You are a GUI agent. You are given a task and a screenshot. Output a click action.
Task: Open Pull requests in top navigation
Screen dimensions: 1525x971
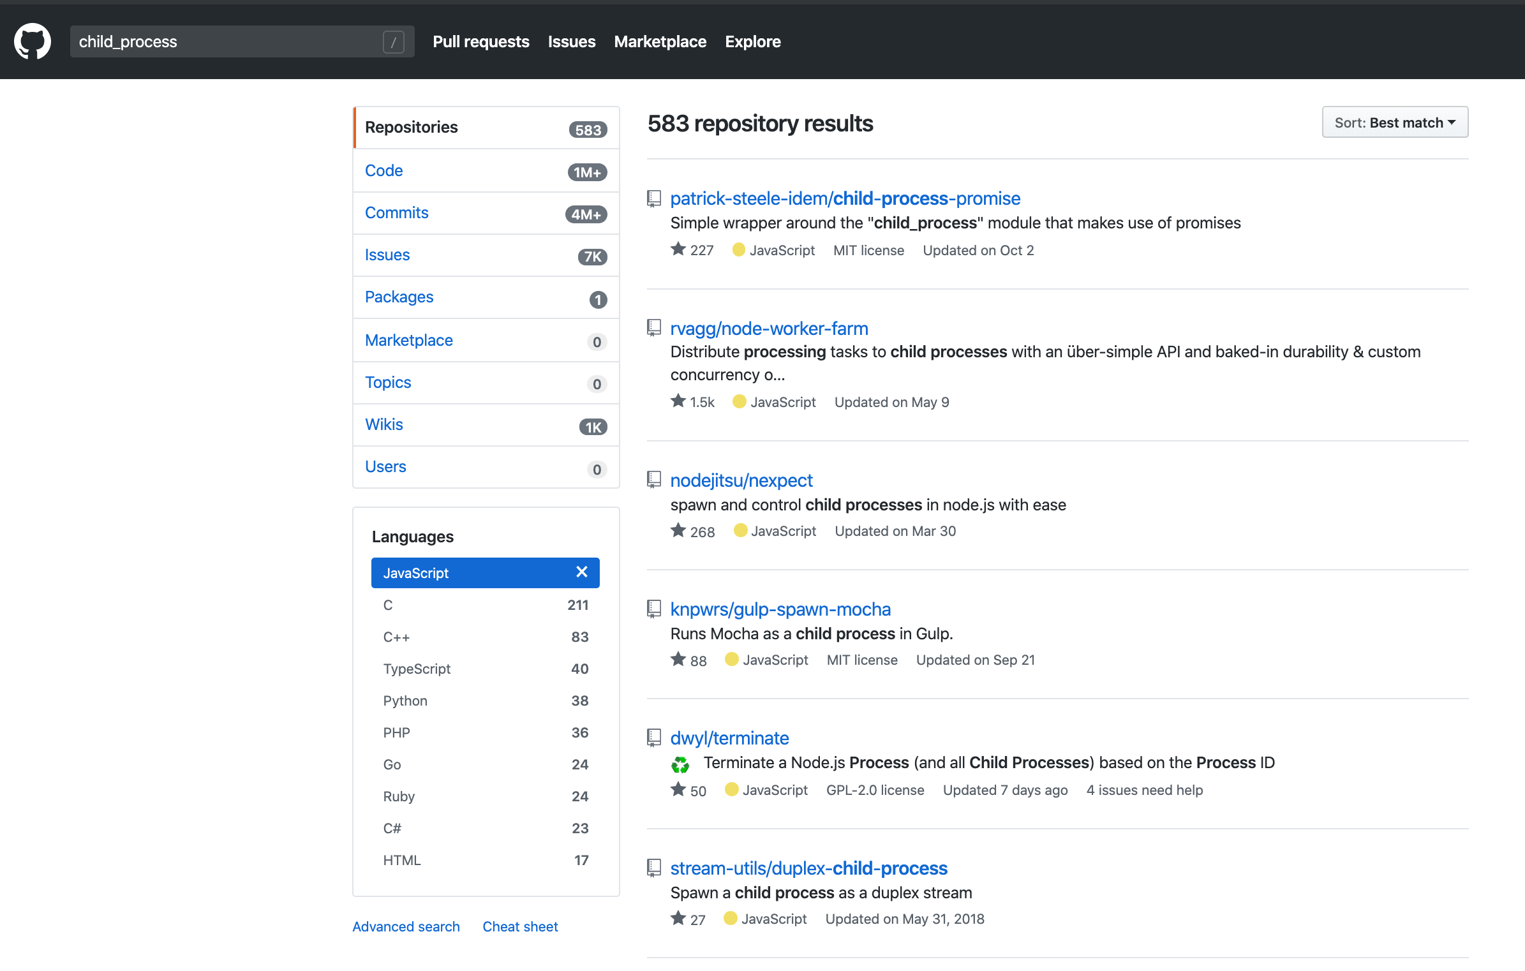[x=480, y=41]
